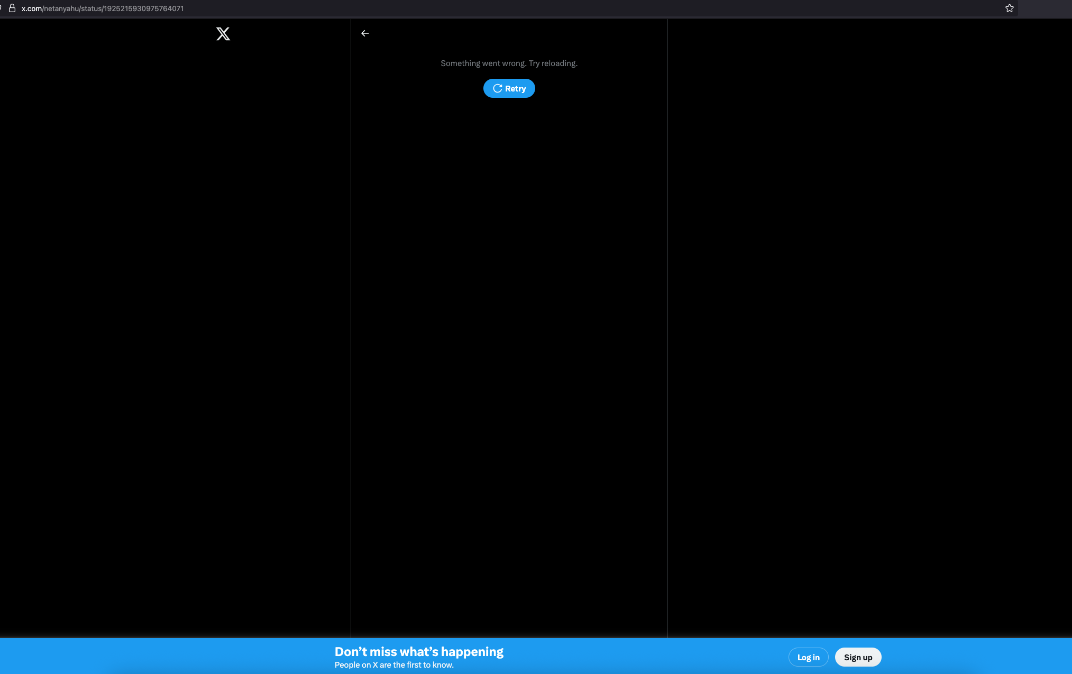Click the Retry button
The width and height of the screenshot is (1072, 674).
pos(509,88)
